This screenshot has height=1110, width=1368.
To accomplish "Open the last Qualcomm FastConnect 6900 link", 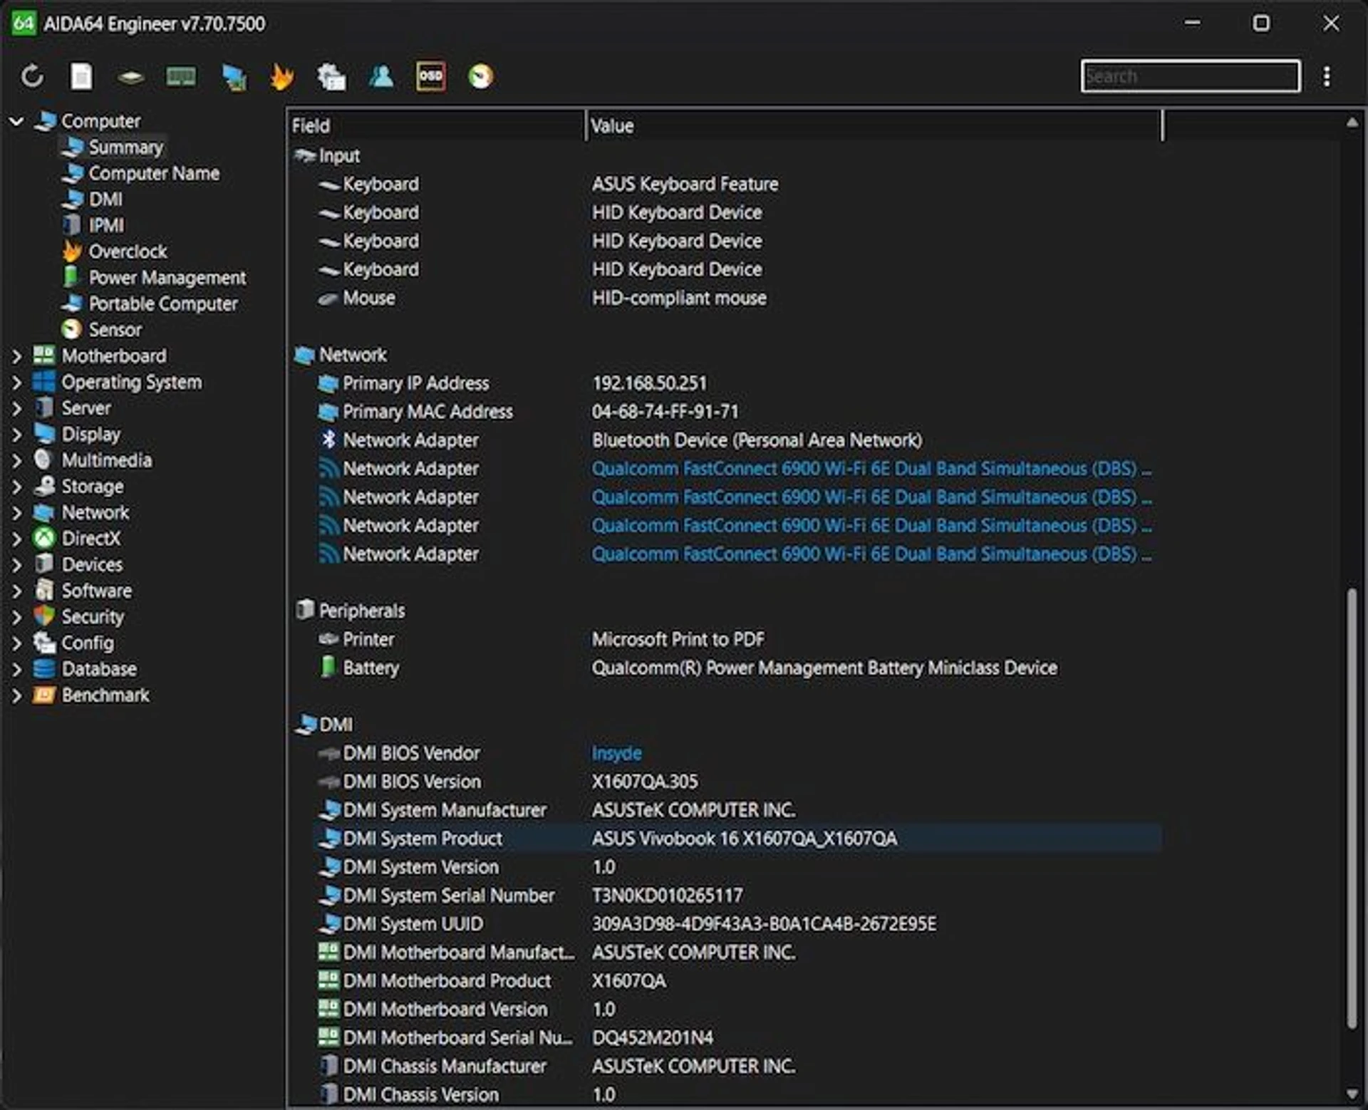I will (871, 554).
